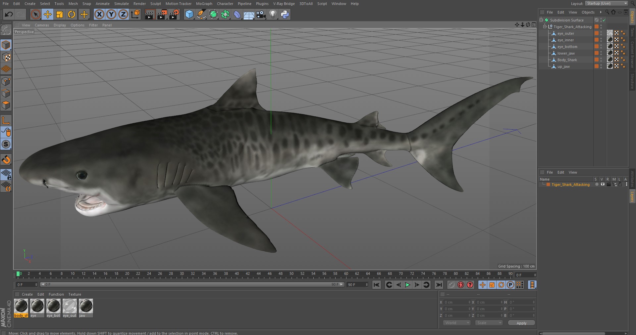Click the Undo arrow icon
The height and width of the screenshot is (335, 636).
click(x=9, y=14)
